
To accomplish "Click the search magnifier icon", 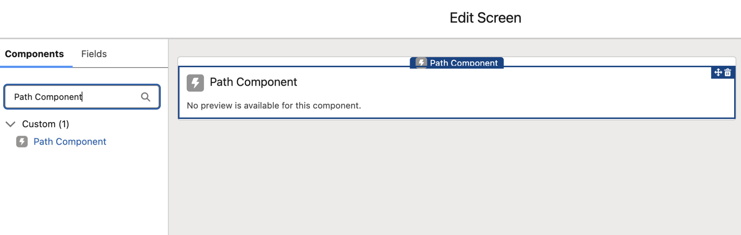I will [x=146, y=97].
